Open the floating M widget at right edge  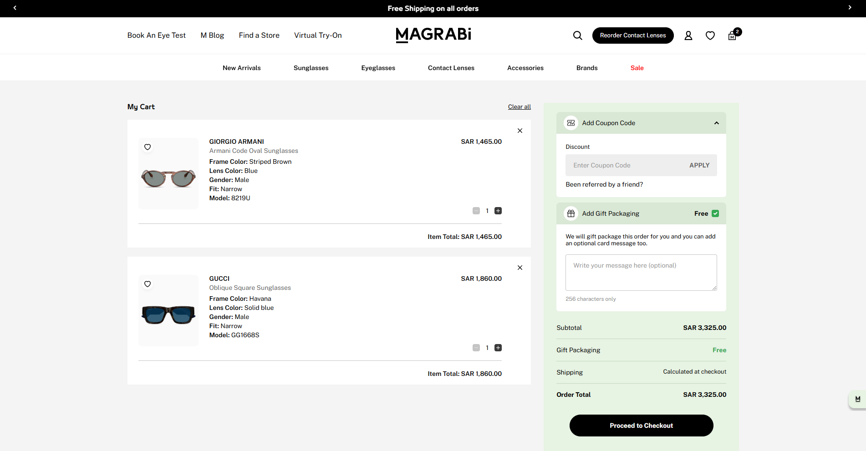857,399
